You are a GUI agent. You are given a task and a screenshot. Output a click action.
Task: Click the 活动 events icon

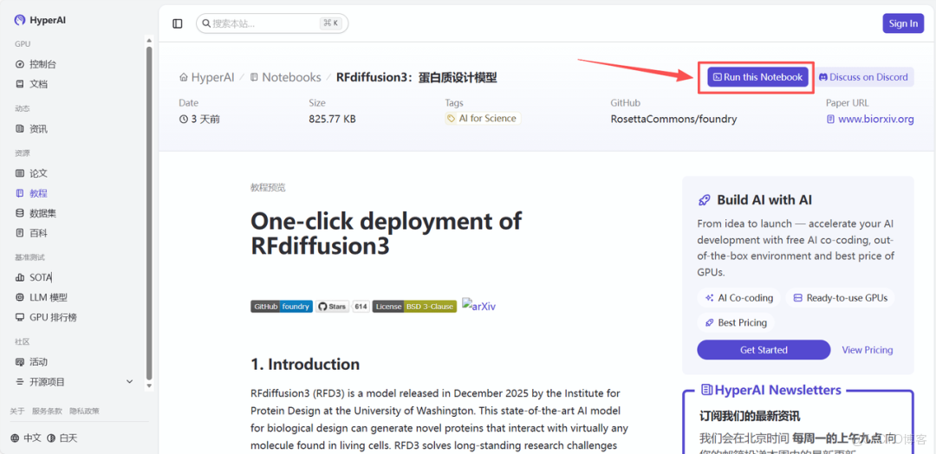pyautogui.click(x=20, y=362)
